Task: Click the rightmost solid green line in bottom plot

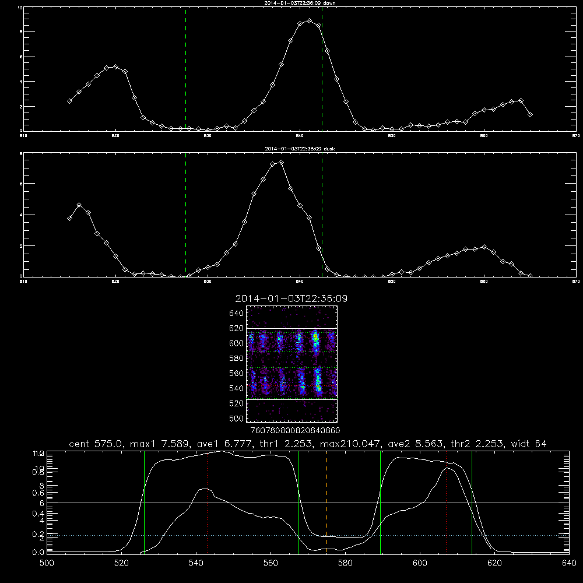Action: click(x=472, y=503)
